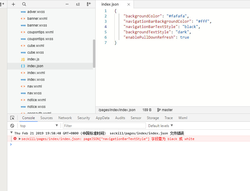Expand the red error message details
Screen dimensions: 250x191
pyautogui.click(x=20, y=139)
